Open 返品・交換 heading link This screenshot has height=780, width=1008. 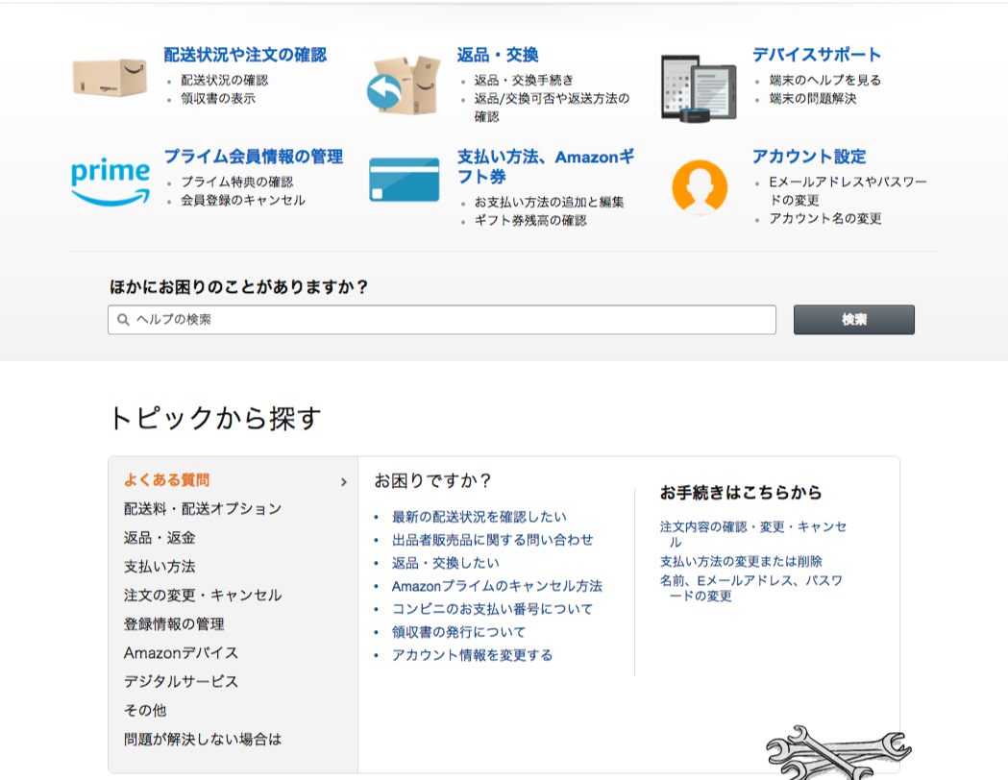(x=498, y=56)
